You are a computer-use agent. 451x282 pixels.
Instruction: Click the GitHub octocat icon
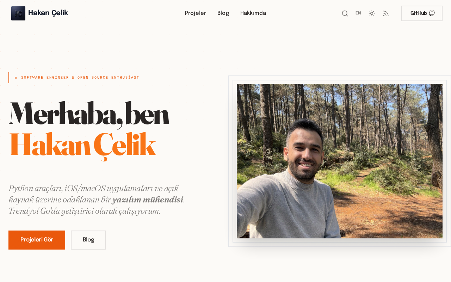coord(432,13)
